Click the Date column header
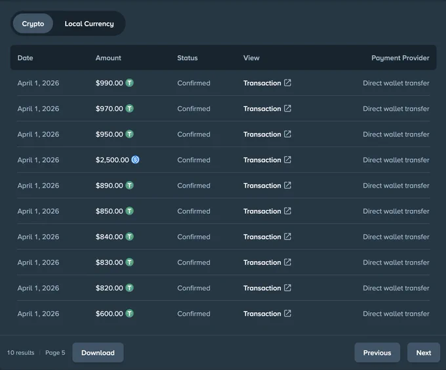Screen dimensions: 446x370 26,58
